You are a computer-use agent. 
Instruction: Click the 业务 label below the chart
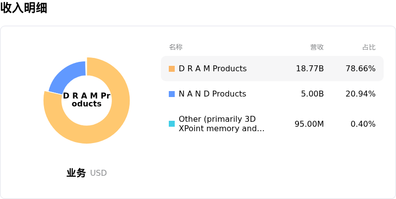[76, 173]
